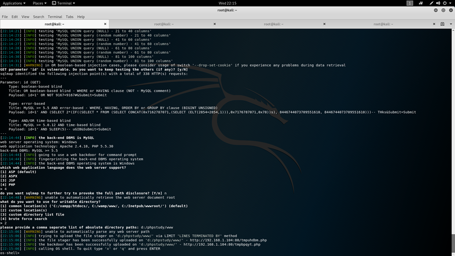Click 'Type: boolean-based blind' line
The image size is (455, 256).
(35, 87)
